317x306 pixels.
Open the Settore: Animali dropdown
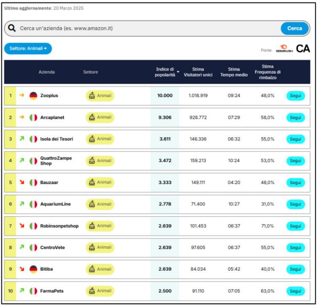click(28, 48)
